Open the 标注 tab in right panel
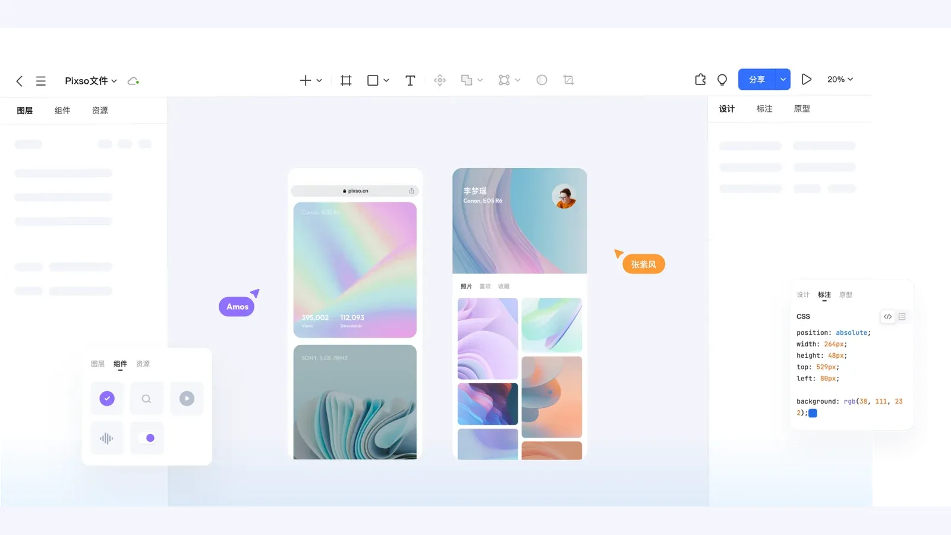The width and height of the screenshot is (951, 535). click(x=764, y=109)
